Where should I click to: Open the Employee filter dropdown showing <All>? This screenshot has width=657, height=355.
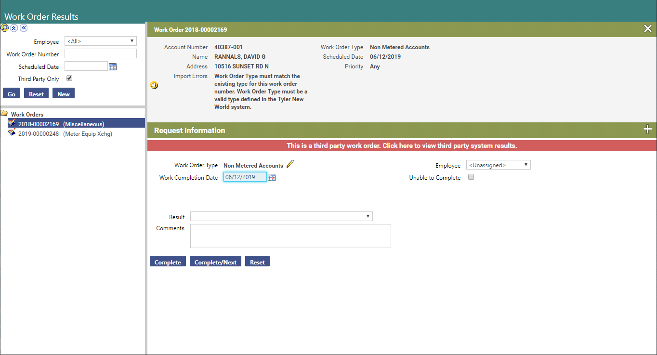pos(100,41)
